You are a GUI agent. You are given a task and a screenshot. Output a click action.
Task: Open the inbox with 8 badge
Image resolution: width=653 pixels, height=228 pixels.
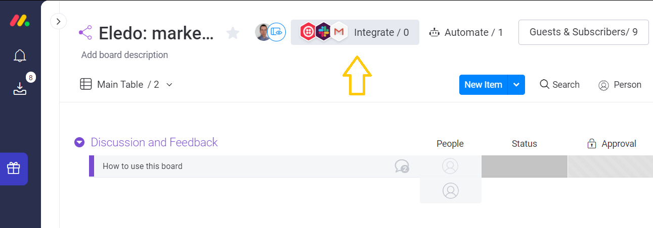20,89
